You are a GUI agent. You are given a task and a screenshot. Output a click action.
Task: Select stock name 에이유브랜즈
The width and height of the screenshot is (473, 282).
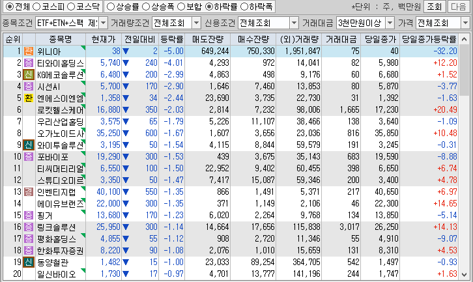pyautogui.click(x=61, y=204)
